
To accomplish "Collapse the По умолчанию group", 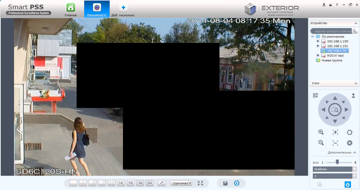I will [x=313, y=37].
